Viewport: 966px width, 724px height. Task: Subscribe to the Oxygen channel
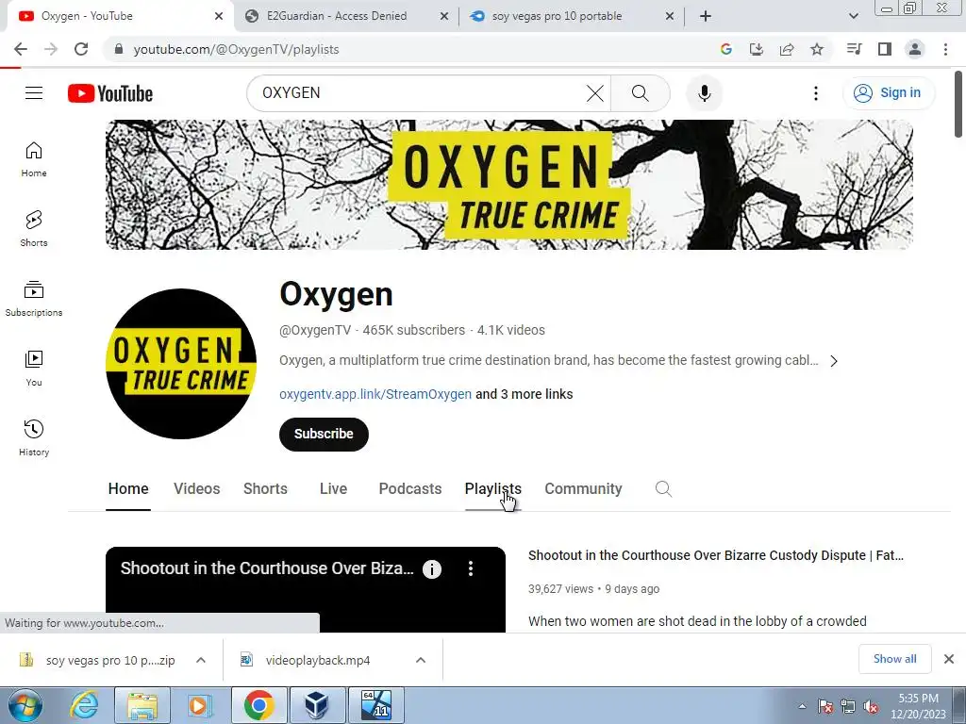point(324,434)
